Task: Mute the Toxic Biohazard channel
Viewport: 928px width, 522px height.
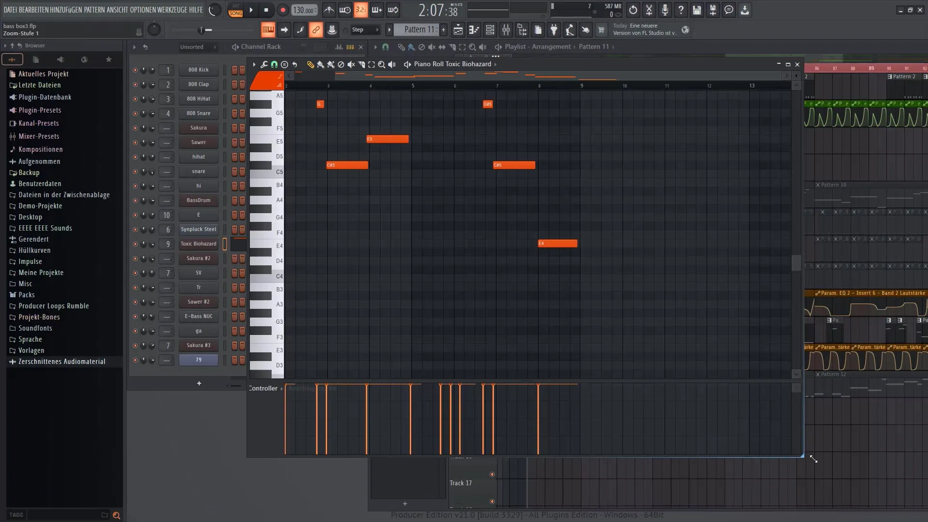Action: point(134,244)
